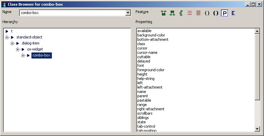Click the scroll down arrow of Properties list
The image size is (264, 136).
pos(257,129)
